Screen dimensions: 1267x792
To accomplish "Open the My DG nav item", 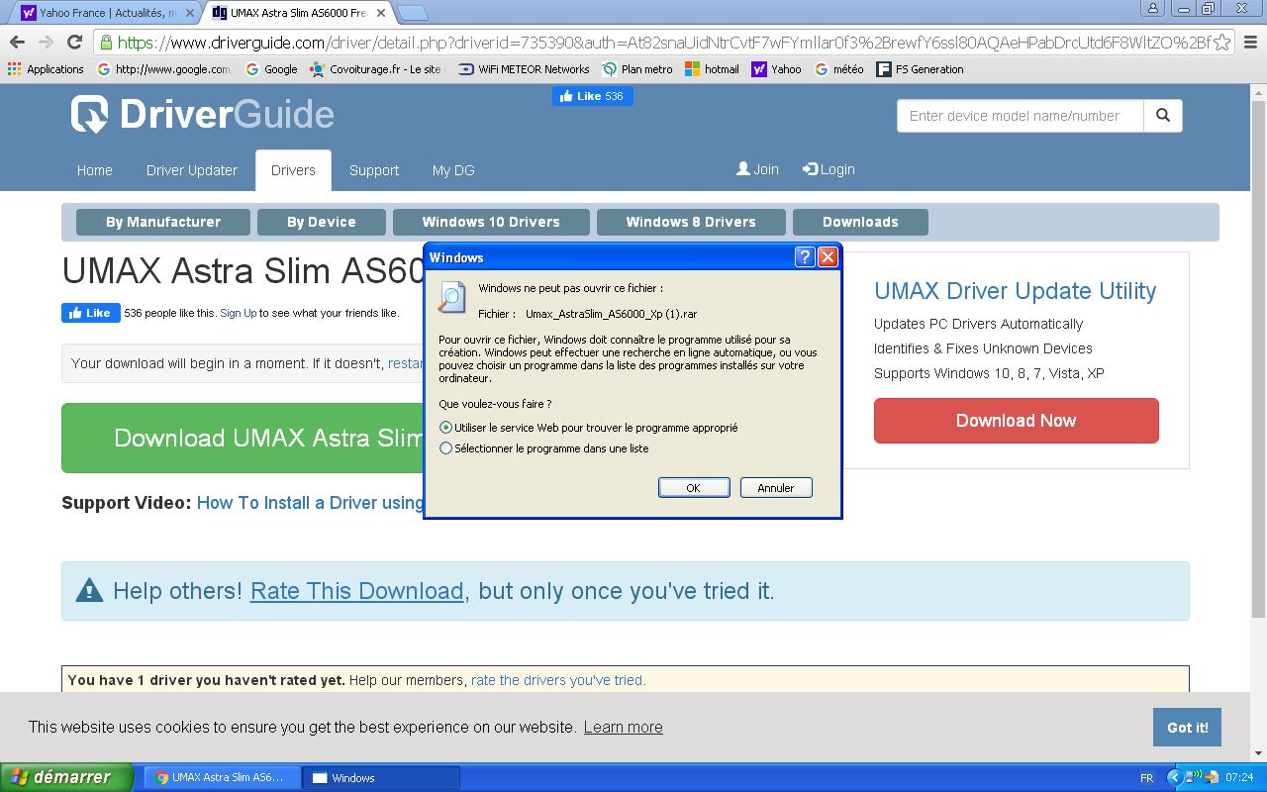I will coord(453,170).
